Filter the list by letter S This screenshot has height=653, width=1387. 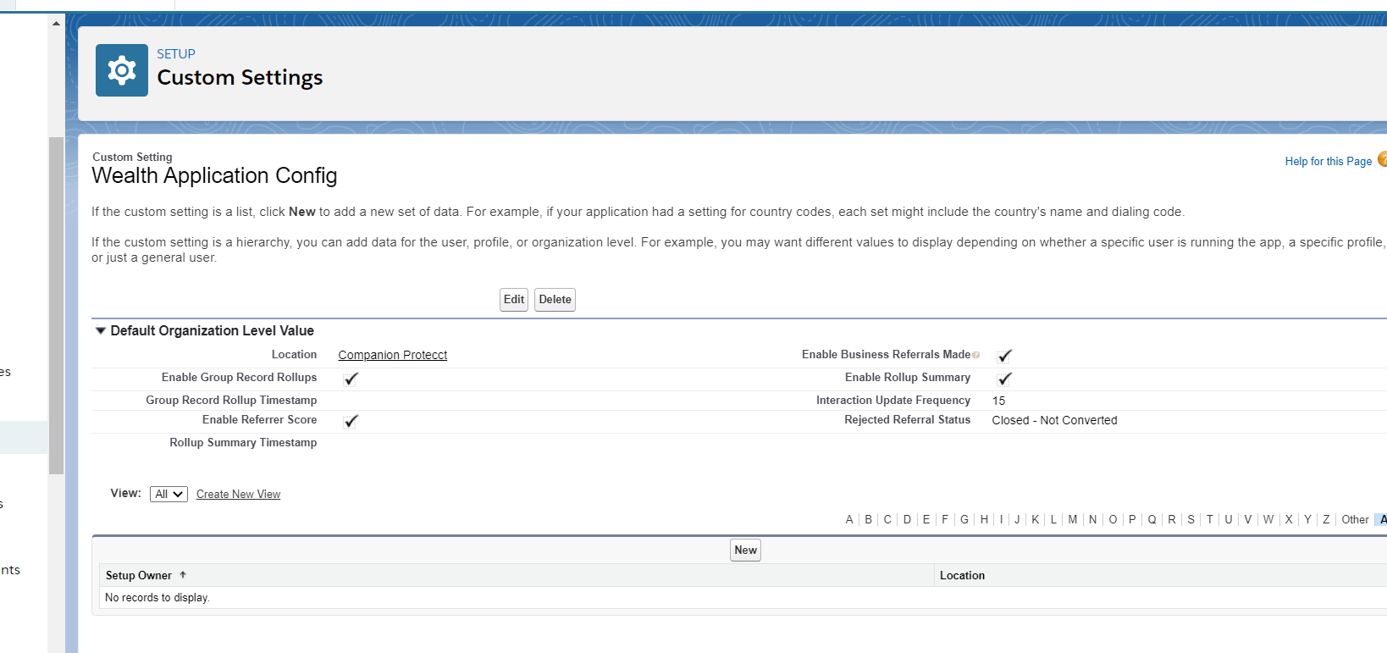1191,519
